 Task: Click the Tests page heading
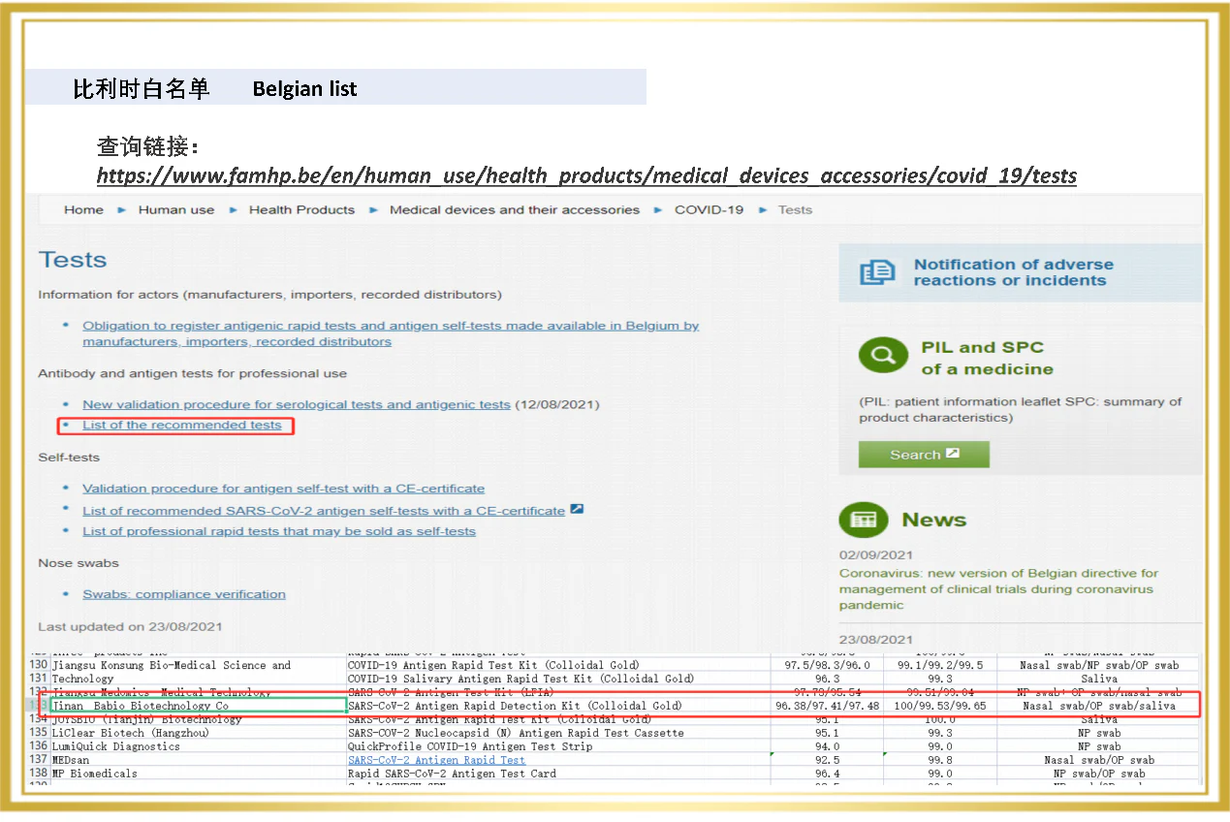(x=73, y=260)
